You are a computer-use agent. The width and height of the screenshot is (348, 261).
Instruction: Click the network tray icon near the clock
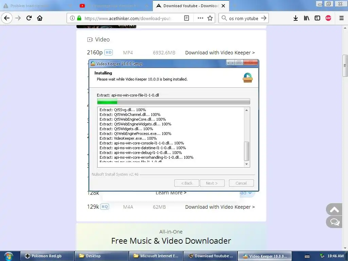[x=322, y=256]
